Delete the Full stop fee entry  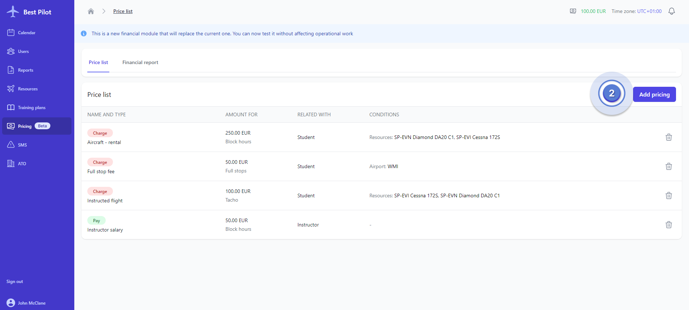pos(668,166)
